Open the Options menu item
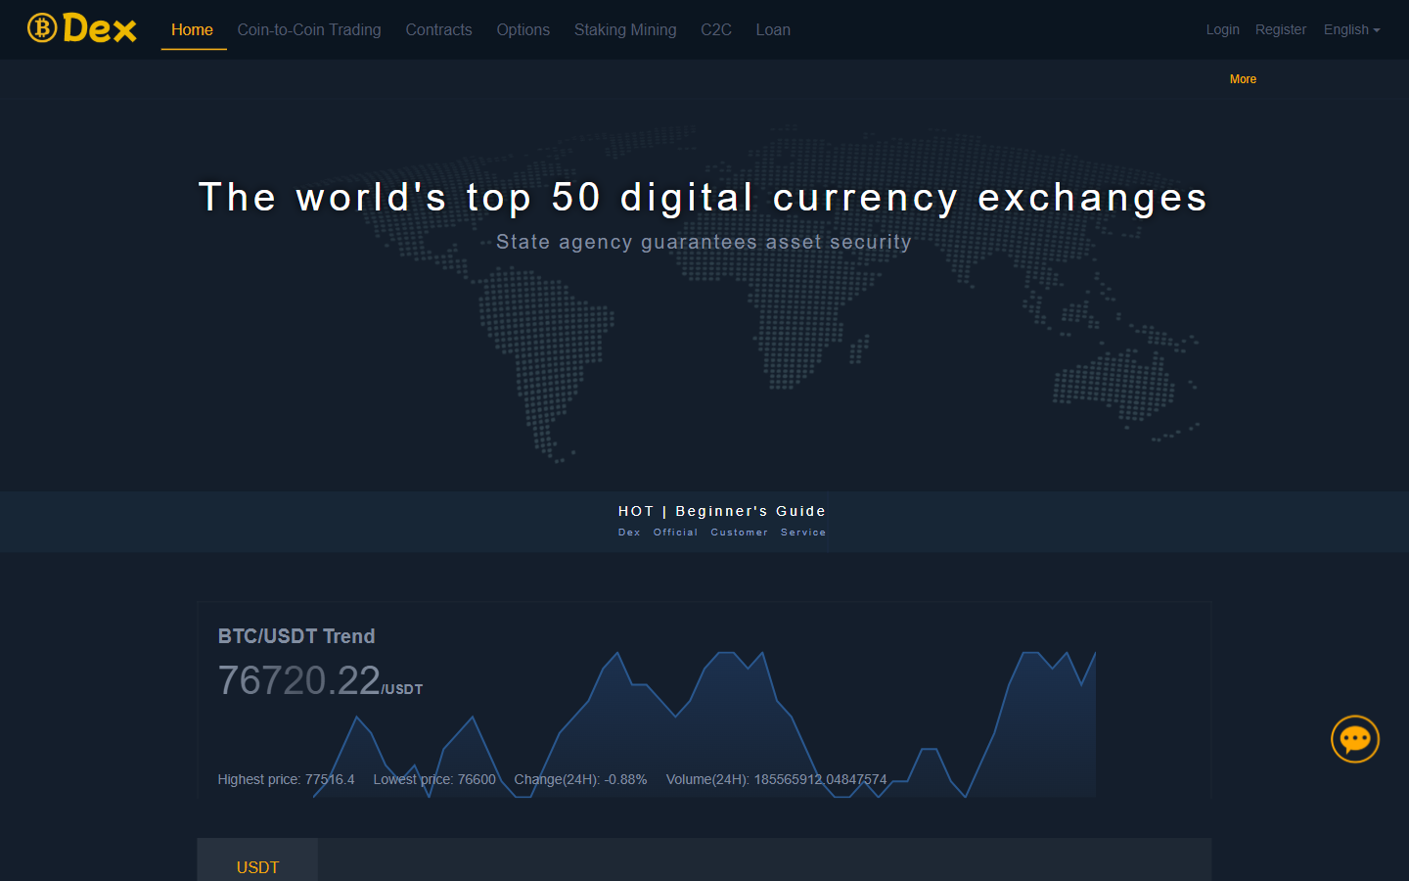1409x881 pixels. (x=523, y=29)
